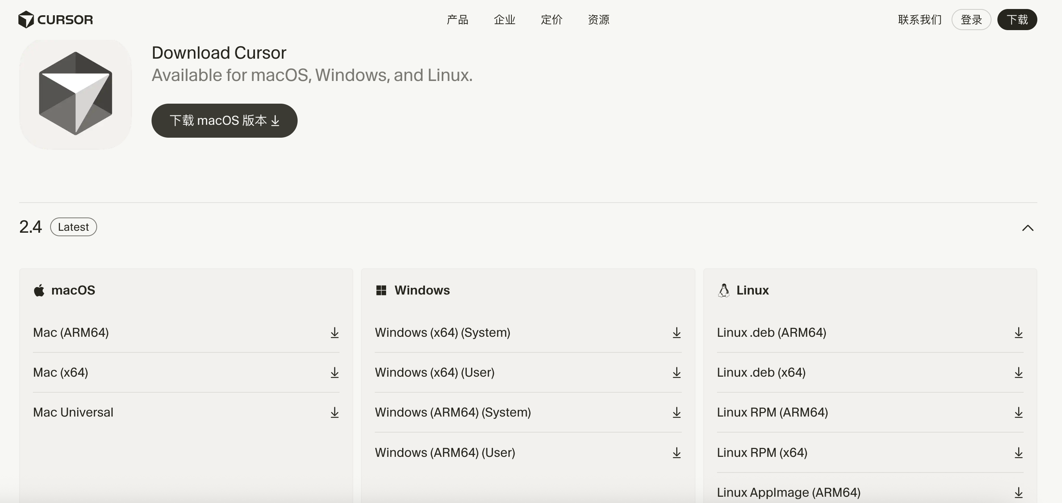Collapse the 2.4 version section chevron
The image size is (1062, 503).
[1028, 228]
